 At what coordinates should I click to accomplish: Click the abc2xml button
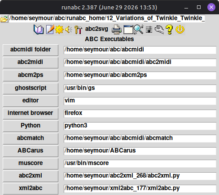tap(31, 176)
